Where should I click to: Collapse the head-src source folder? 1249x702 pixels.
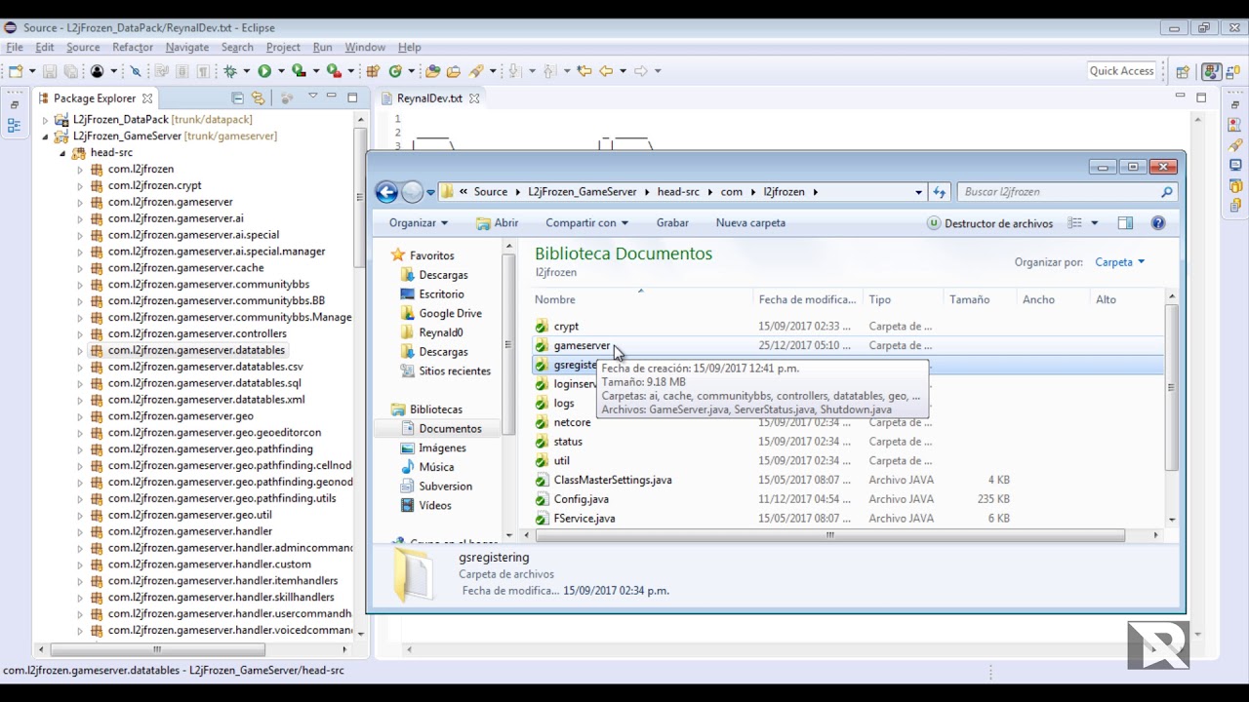(62, 153)
